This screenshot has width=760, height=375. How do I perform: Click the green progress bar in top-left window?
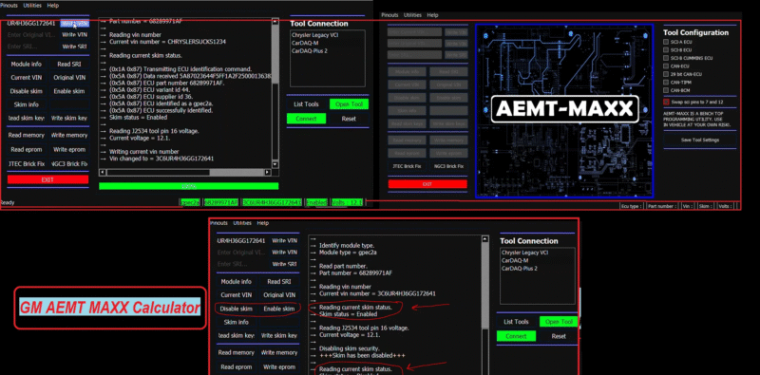coord(188,186)
